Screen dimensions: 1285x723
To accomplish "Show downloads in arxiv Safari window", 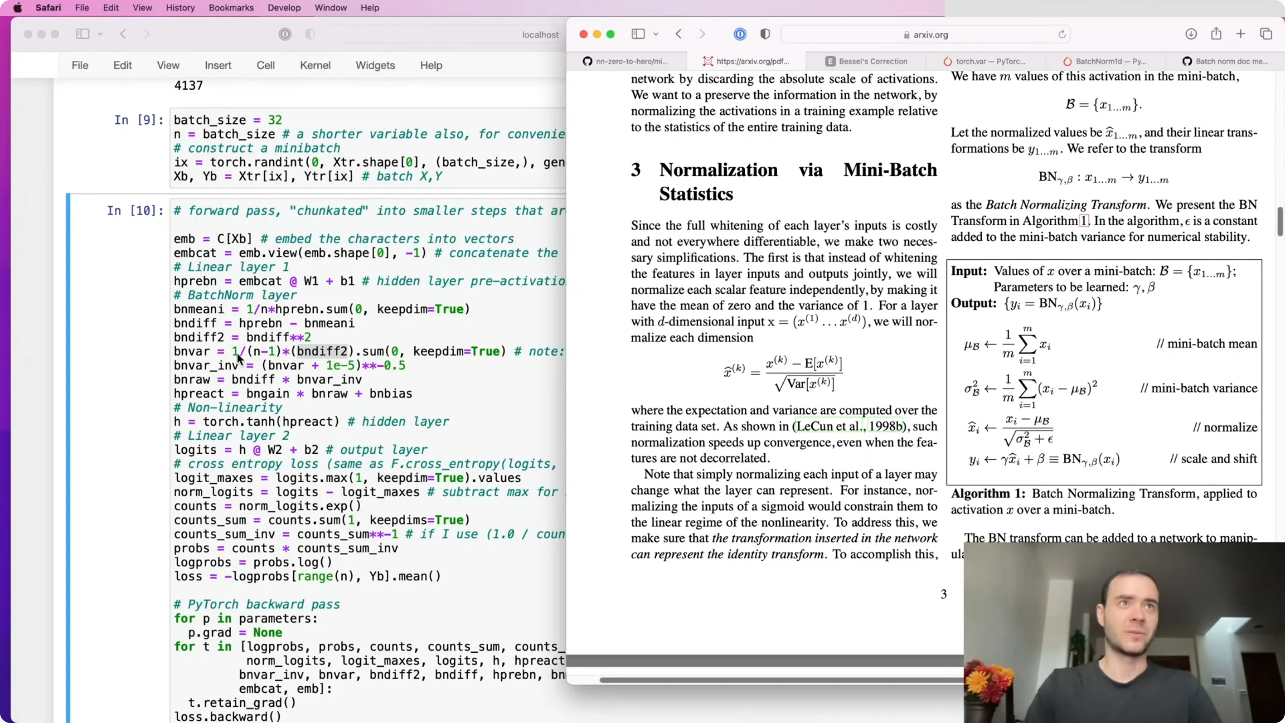I will 1191,34.
